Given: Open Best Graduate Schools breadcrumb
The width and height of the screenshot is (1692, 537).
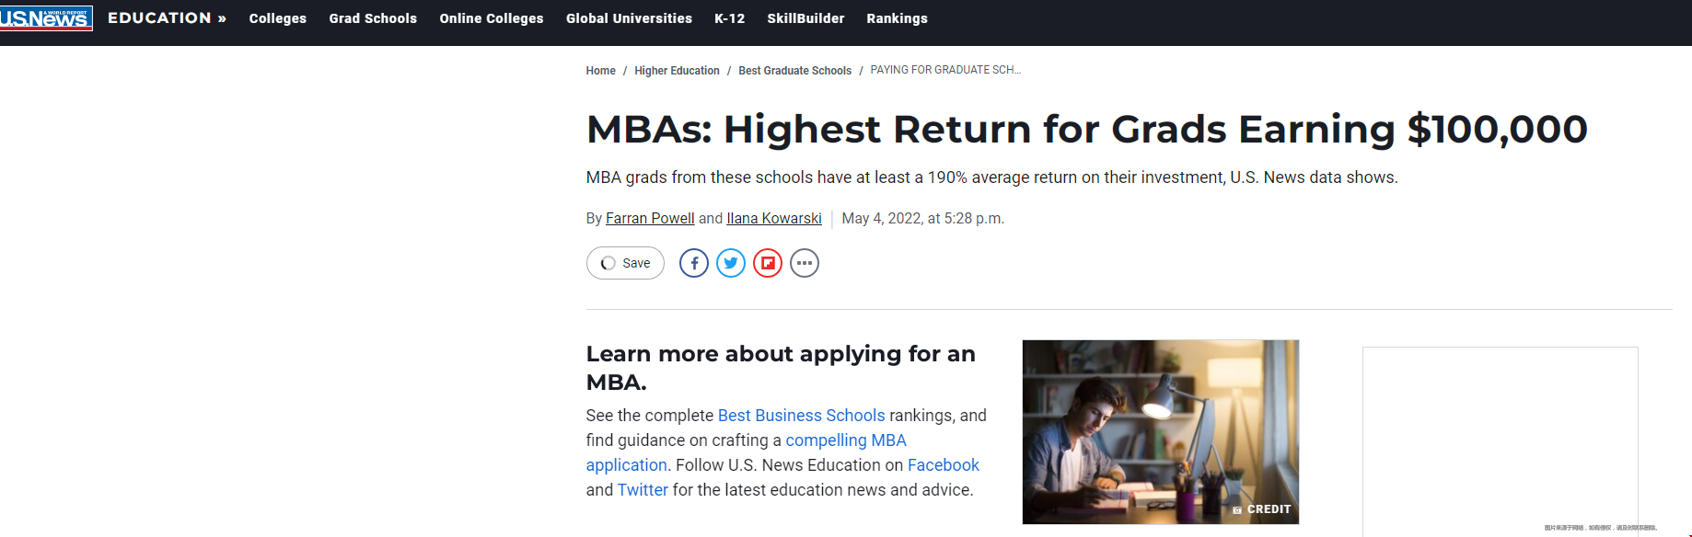Looking at the screenshot, I should [x=794, y=71].
